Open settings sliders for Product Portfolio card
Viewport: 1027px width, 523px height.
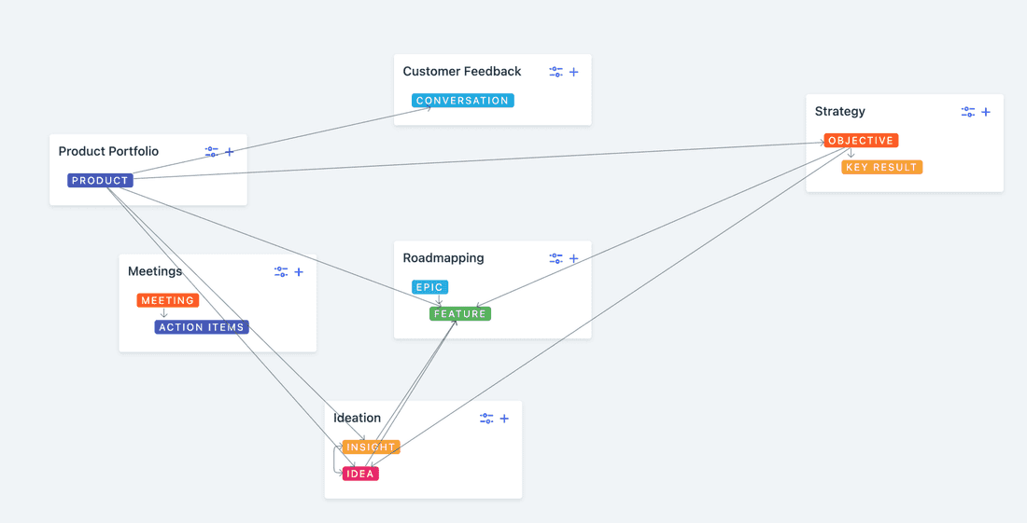pos(212,151)
